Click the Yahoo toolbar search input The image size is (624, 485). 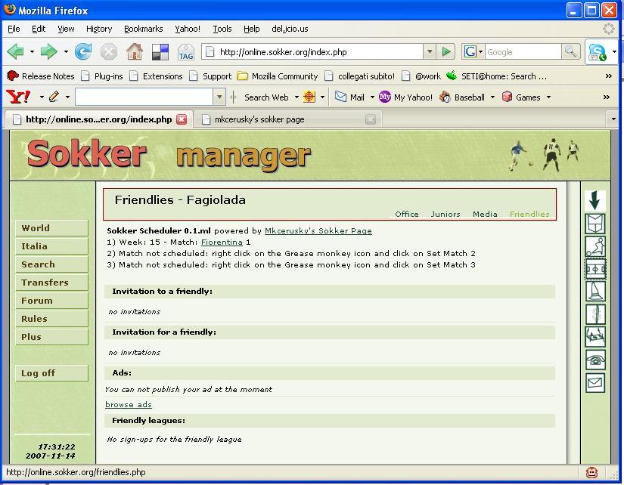point(144,97)
